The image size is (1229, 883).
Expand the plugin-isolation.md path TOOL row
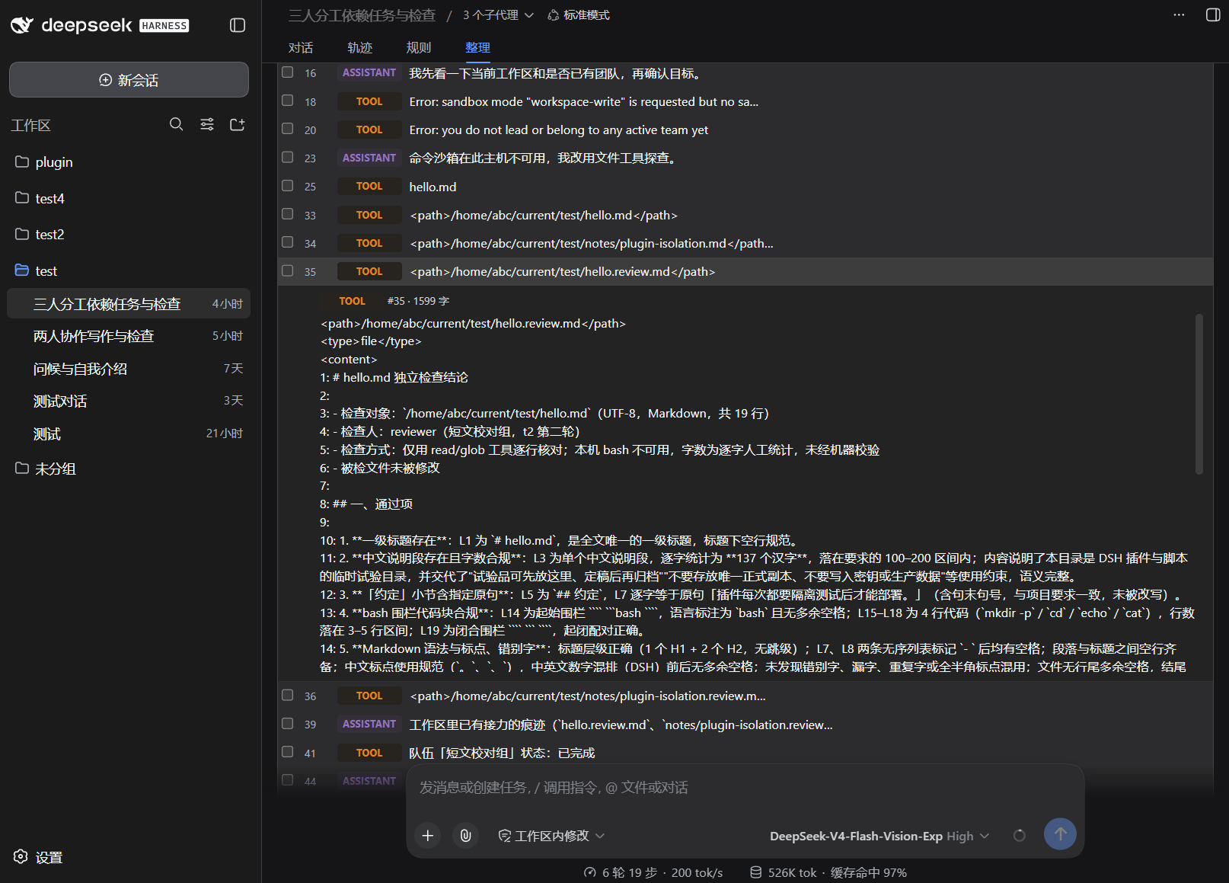point(745,243)
